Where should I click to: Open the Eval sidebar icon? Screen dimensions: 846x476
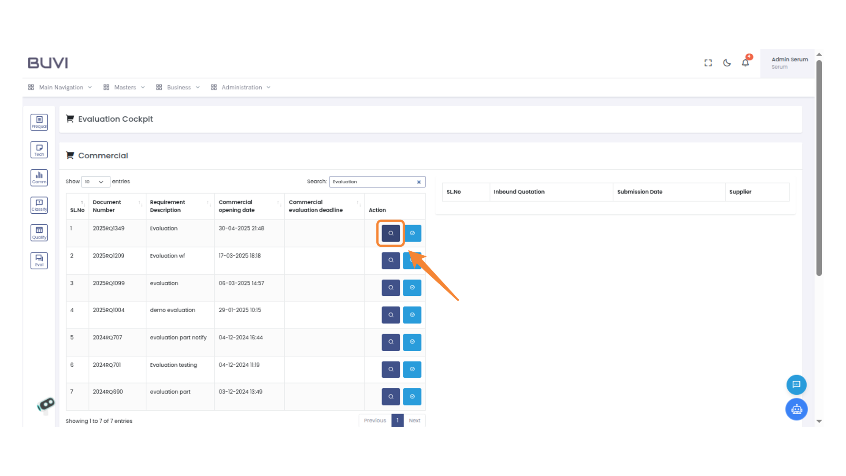click(39, 260)
